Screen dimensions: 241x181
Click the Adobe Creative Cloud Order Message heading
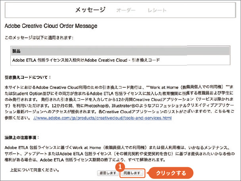51,26
